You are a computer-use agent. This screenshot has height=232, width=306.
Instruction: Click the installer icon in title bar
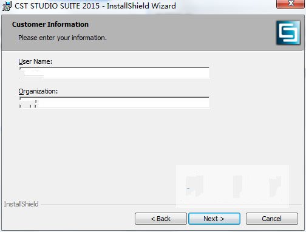[x=7, y=5]
